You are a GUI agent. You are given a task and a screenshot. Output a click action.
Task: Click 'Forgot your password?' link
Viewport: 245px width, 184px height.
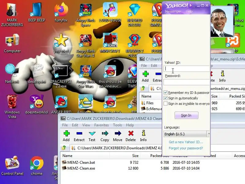pos(186,148)
